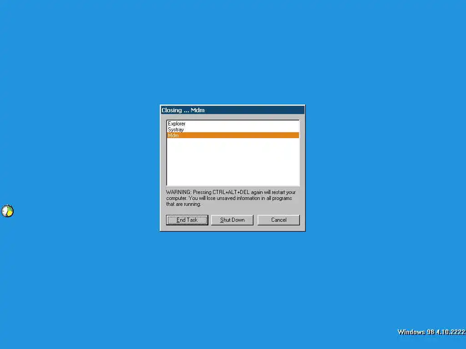
Task: Click the End Task button
Action: click(x=187, y=220)
